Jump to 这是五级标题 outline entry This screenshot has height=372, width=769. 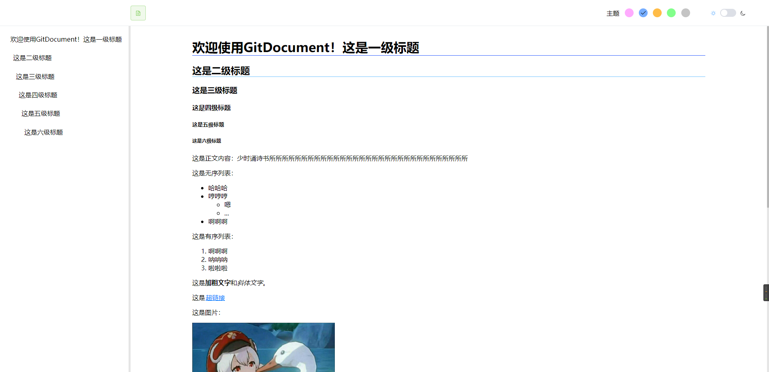41,113
